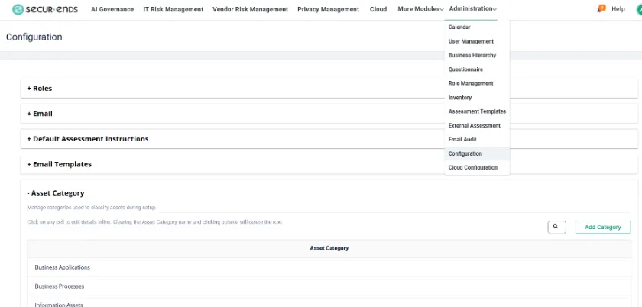The width and height of the screenshot is (642, 307).
Task: Choose Inventory from Administration menu
Action: pyautogui.click(x=477, y=98)
